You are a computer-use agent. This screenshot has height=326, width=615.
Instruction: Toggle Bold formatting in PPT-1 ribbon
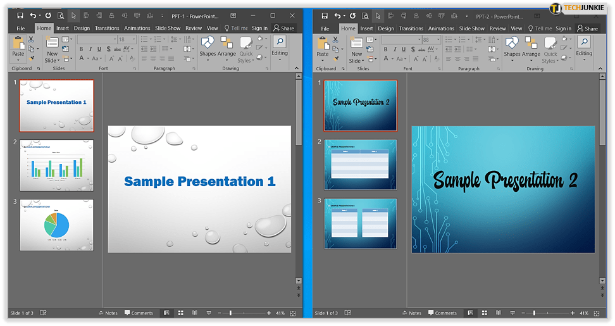81,49
